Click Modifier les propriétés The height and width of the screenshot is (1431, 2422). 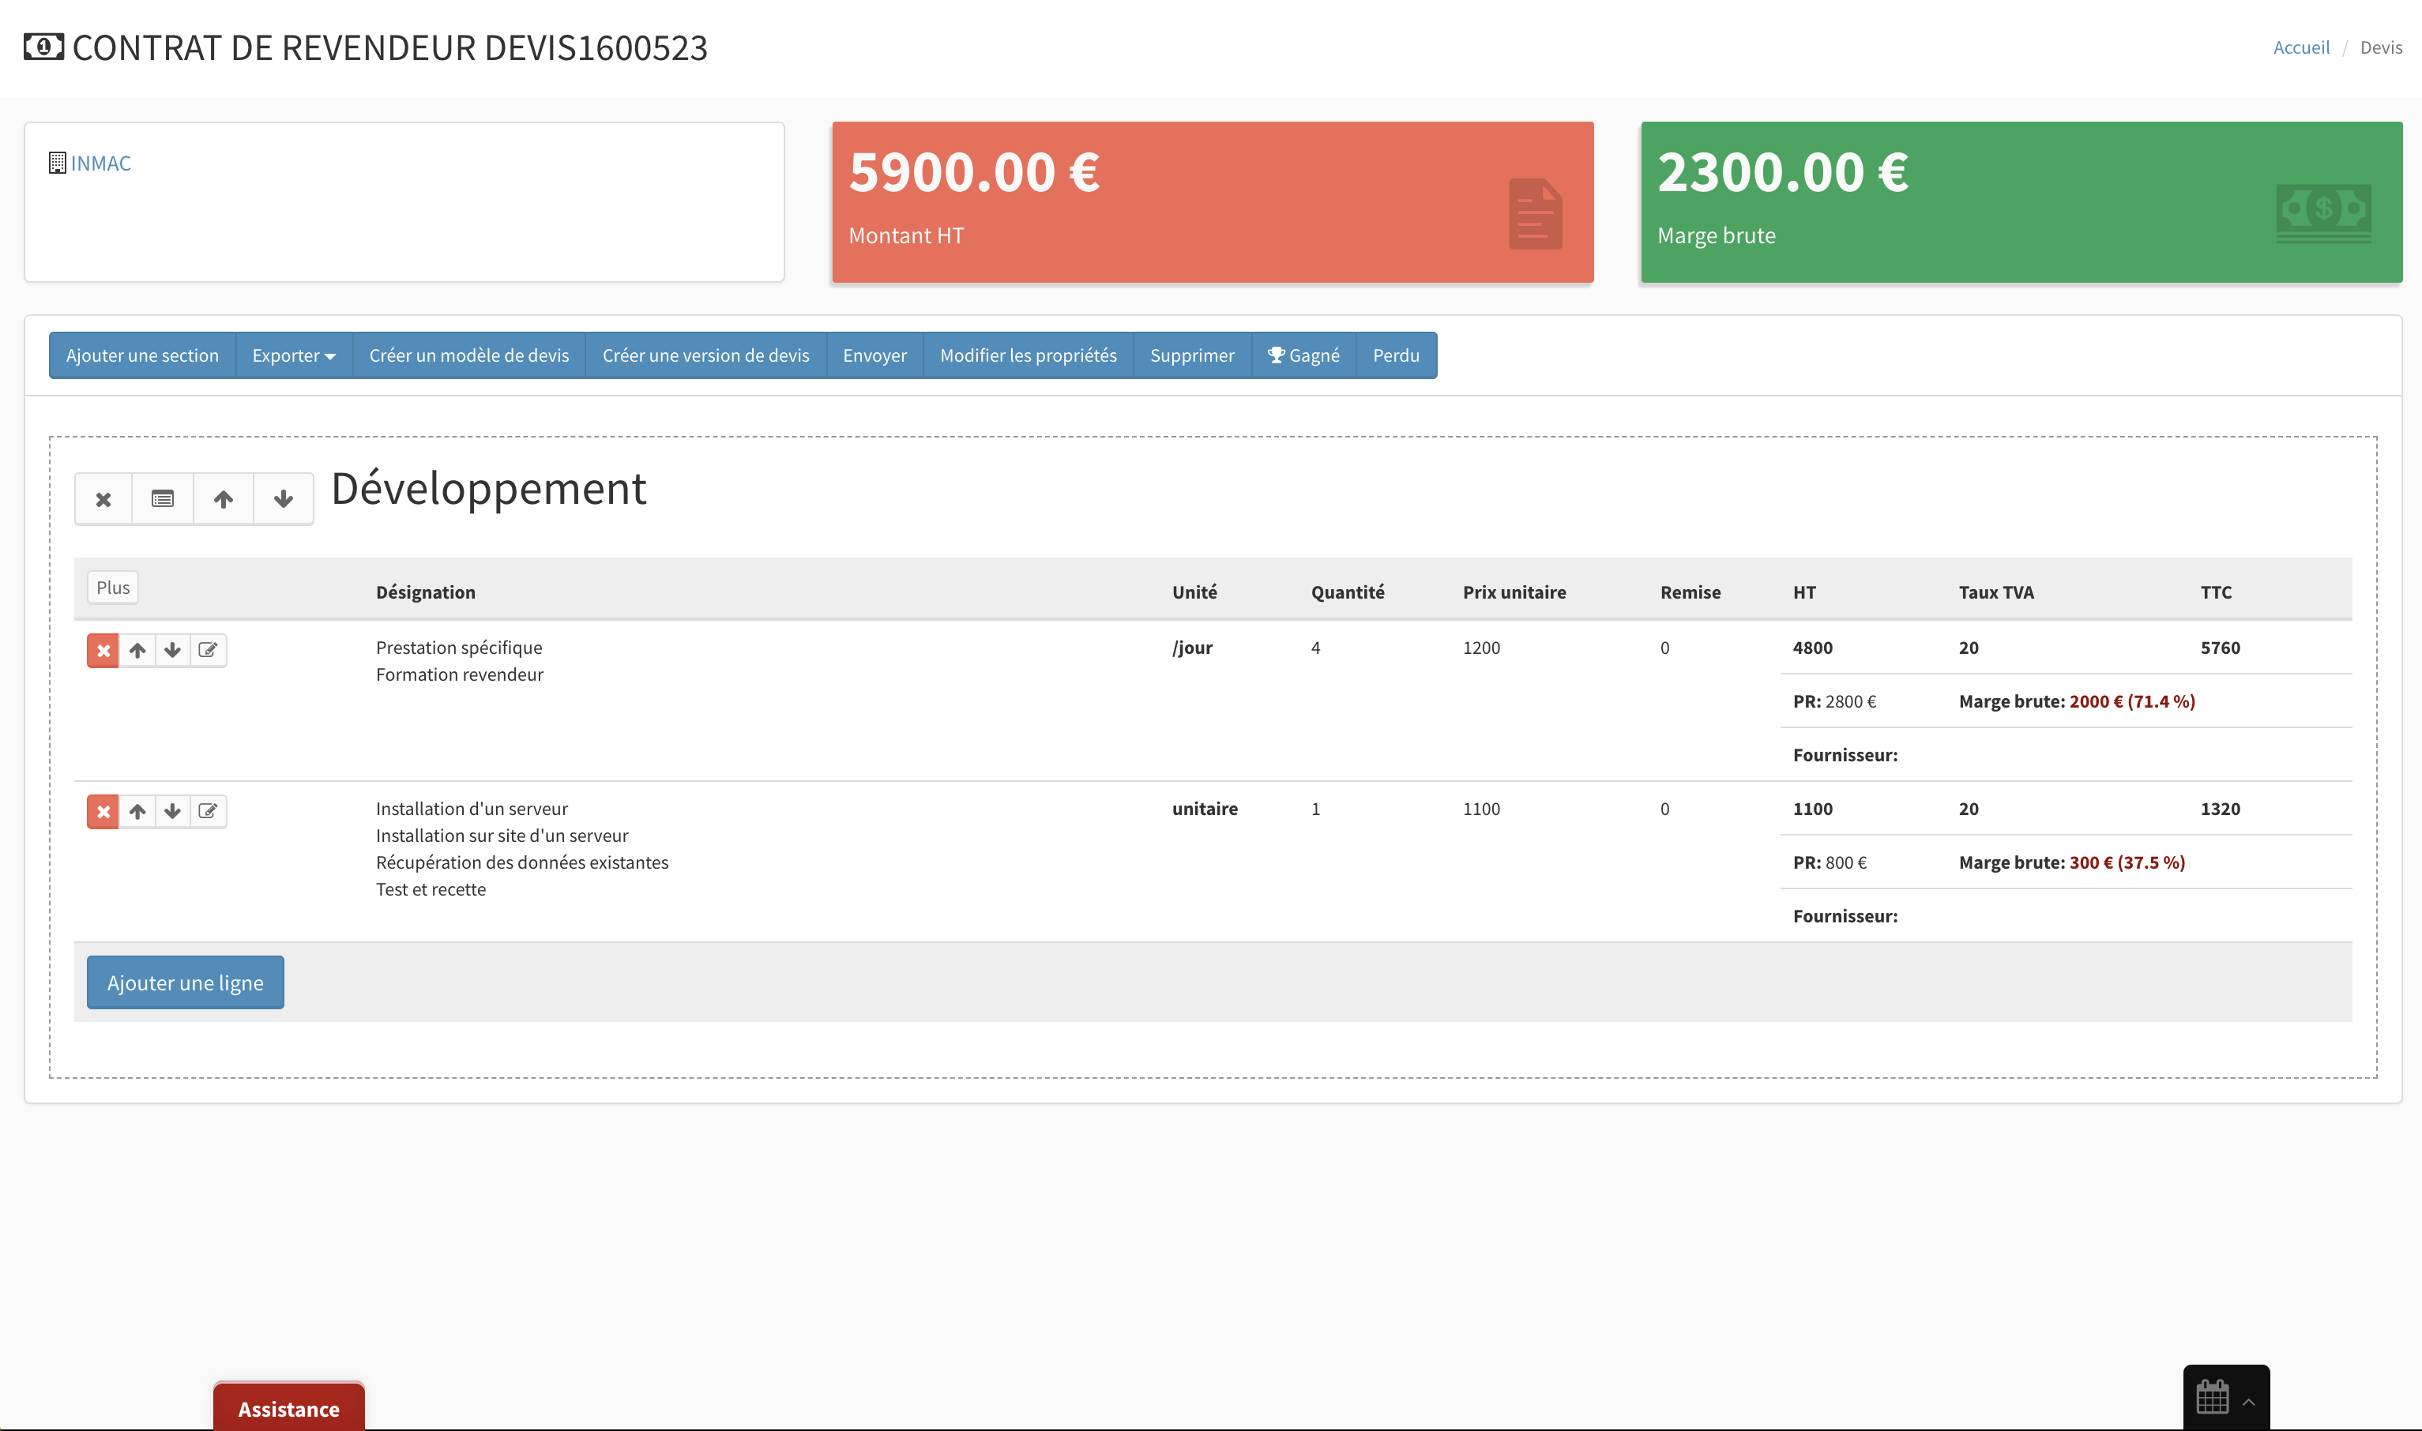click(x=1027, y=355)
